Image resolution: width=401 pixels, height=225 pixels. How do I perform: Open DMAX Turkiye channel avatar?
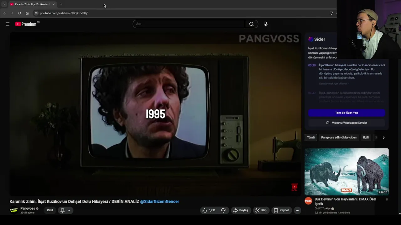pyautogui.click(x=308, y=201)
